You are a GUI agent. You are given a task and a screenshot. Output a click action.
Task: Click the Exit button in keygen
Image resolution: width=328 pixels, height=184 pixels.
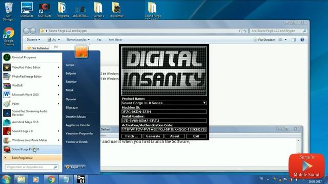pos(196,136)
